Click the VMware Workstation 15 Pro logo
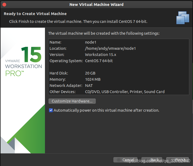The width and height of the screenshot is (193, 166). coord(23,62)
